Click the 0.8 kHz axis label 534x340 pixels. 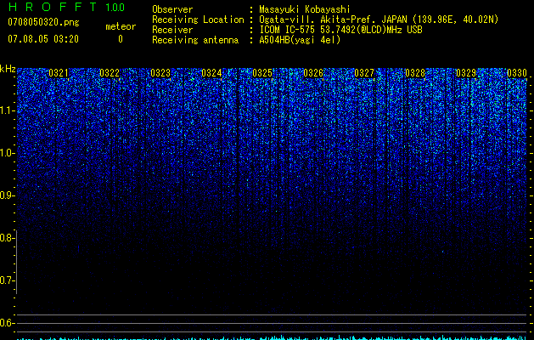coord(7,238)
